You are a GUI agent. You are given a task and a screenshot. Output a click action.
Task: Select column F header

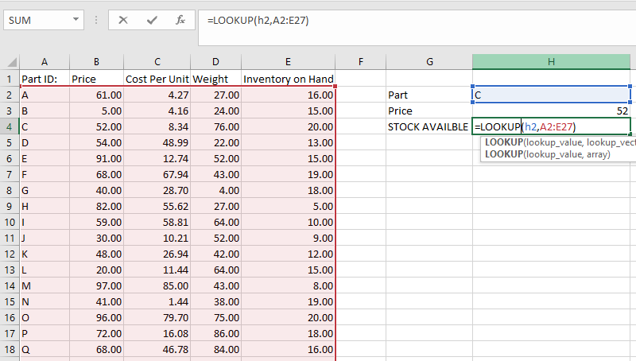(x=361, y=62)
